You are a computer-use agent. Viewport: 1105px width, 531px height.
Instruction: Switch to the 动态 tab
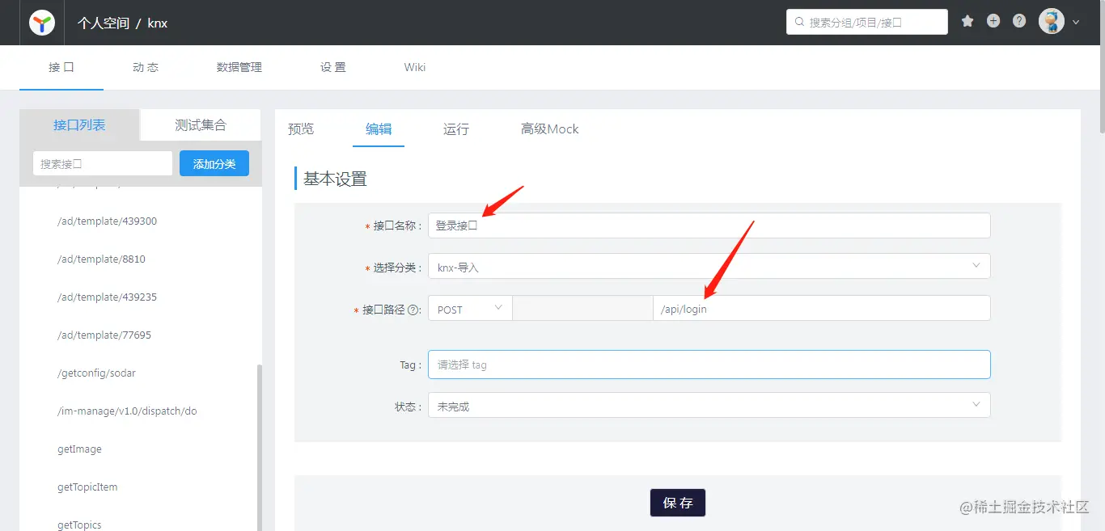(x=146, y=67)
